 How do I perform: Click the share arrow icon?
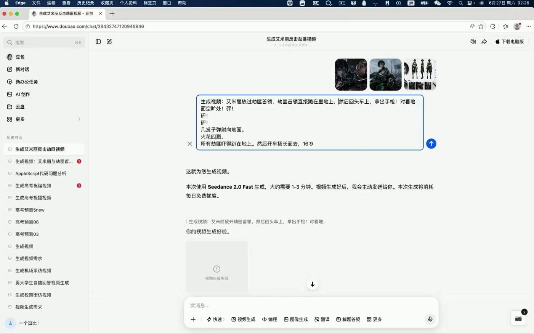(484, 42)
